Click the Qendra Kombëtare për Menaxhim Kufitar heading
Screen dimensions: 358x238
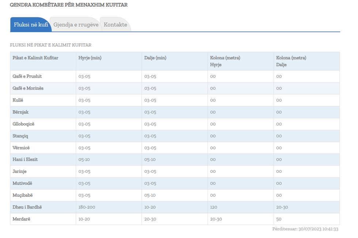pos(69,5)
